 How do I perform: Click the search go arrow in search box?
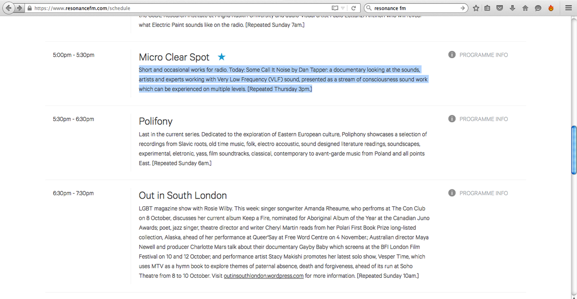[x=462, y=8]
